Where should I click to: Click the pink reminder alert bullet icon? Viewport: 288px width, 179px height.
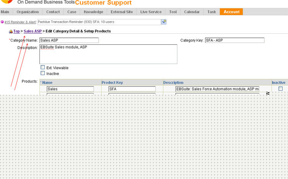[x=2, y=22]
